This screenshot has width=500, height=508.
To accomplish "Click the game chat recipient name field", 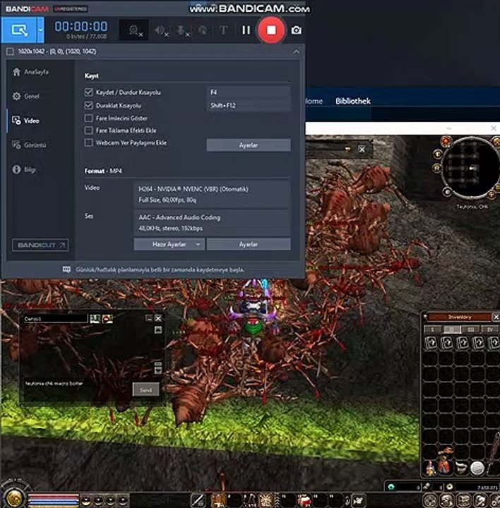I will (55, 319).
